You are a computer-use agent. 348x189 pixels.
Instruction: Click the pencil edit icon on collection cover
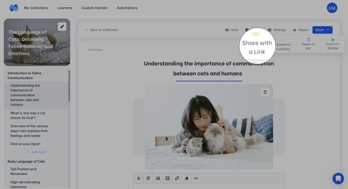pyautogui.click(x=62, y=27)
